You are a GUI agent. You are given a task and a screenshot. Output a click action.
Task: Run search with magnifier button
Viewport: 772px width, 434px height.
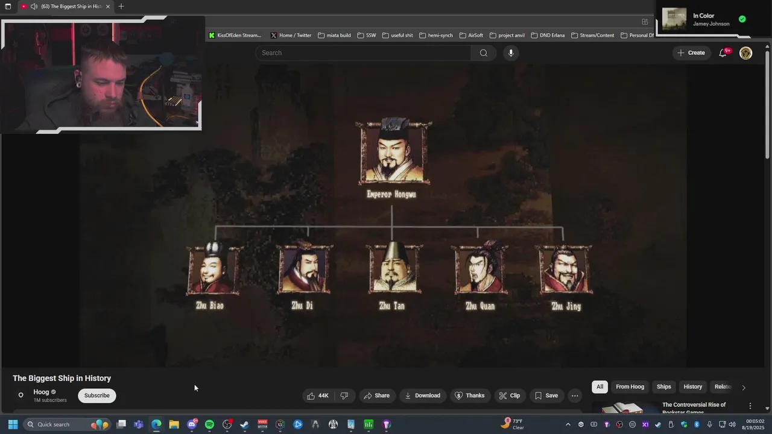(483, 53)
